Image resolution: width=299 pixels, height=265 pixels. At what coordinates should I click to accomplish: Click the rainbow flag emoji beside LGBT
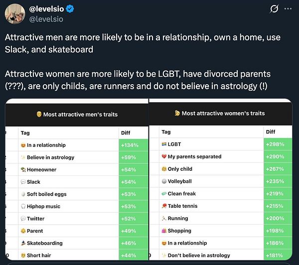(x=164, y=144)
